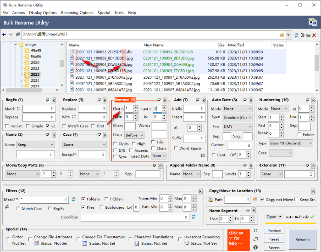
Task: Open the Tools menu
Action: (x=119, y=13)
